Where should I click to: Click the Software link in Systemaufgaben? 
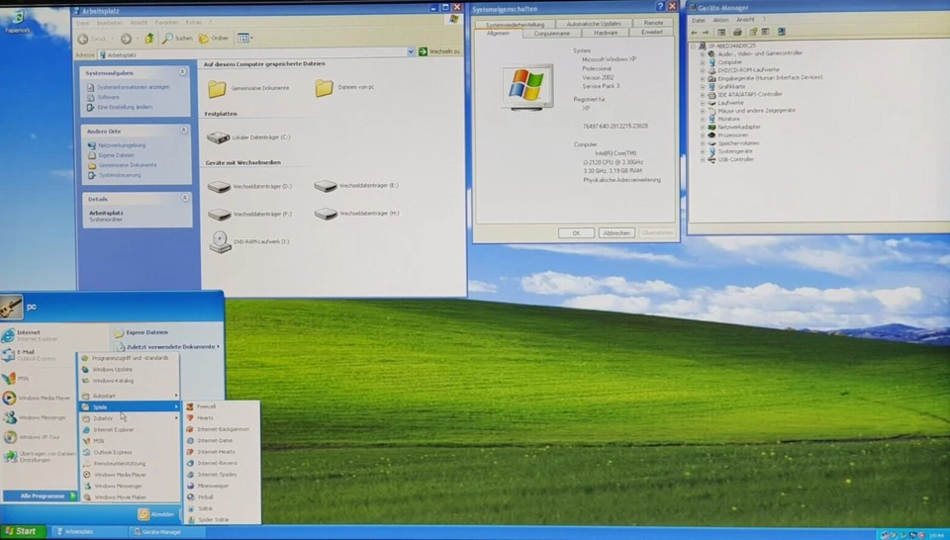click(x=109, y=98)
